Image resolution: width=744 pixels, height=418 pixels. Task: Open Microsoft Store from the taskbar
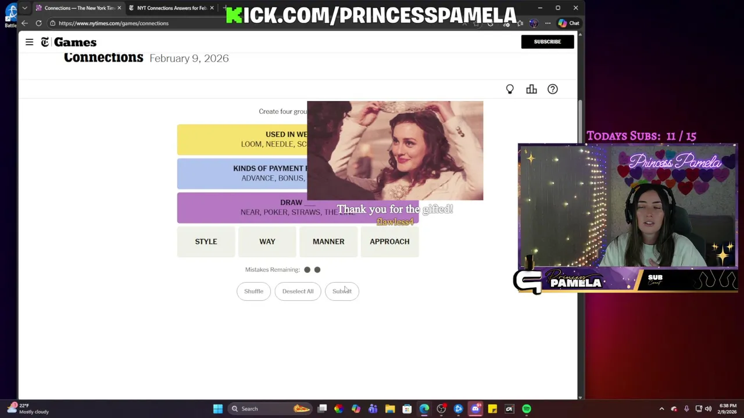[x=407, y=409]
